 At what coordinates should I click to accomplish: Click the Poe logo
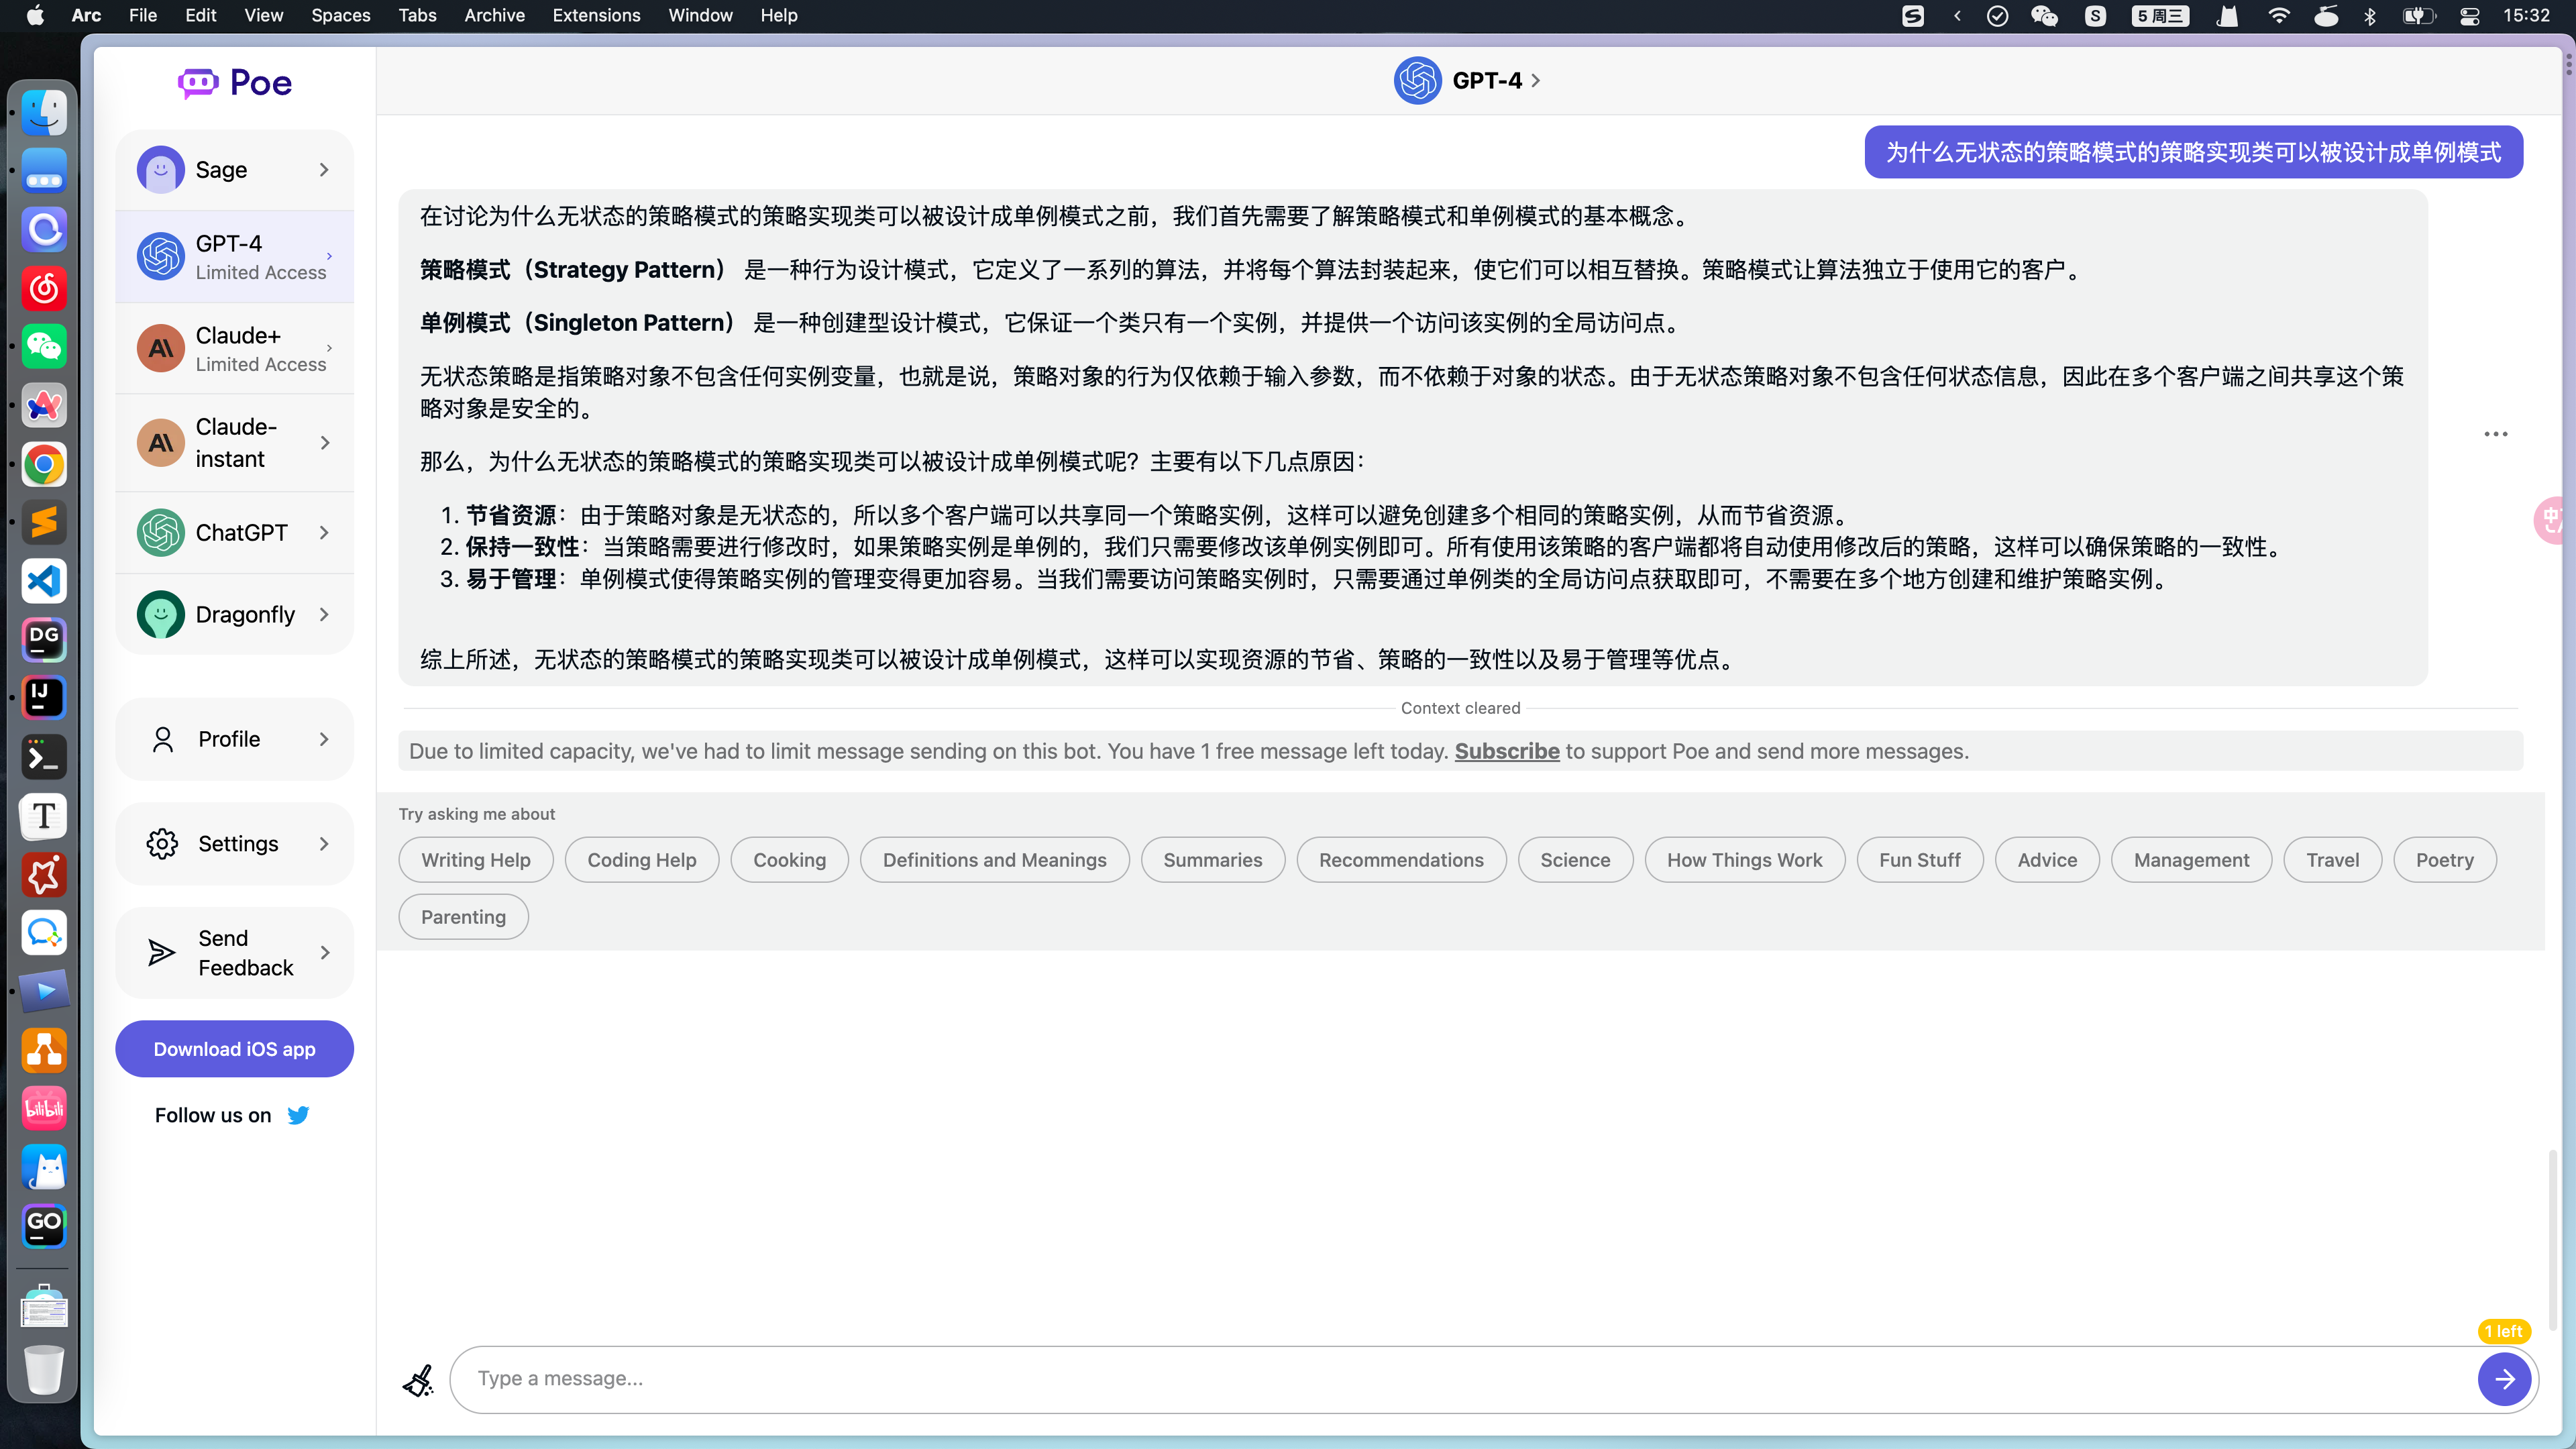point(235,83)
